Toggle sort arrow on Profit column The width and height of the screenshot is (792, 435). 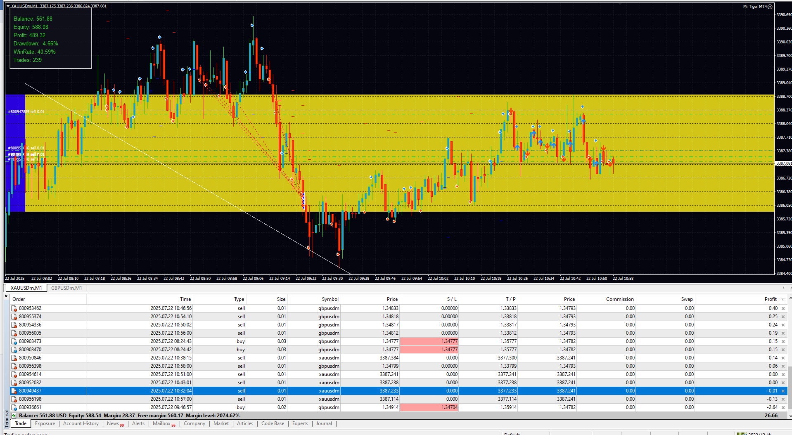coord(783,299)
